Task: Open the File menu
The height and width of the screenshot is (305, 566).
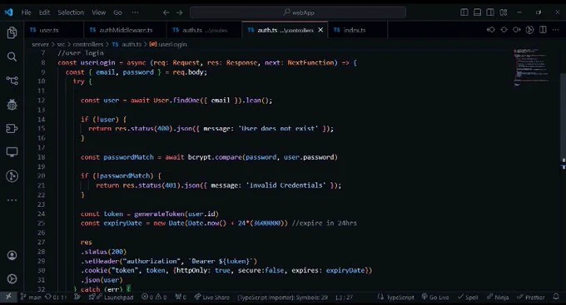Action: [x=26, y=12]
